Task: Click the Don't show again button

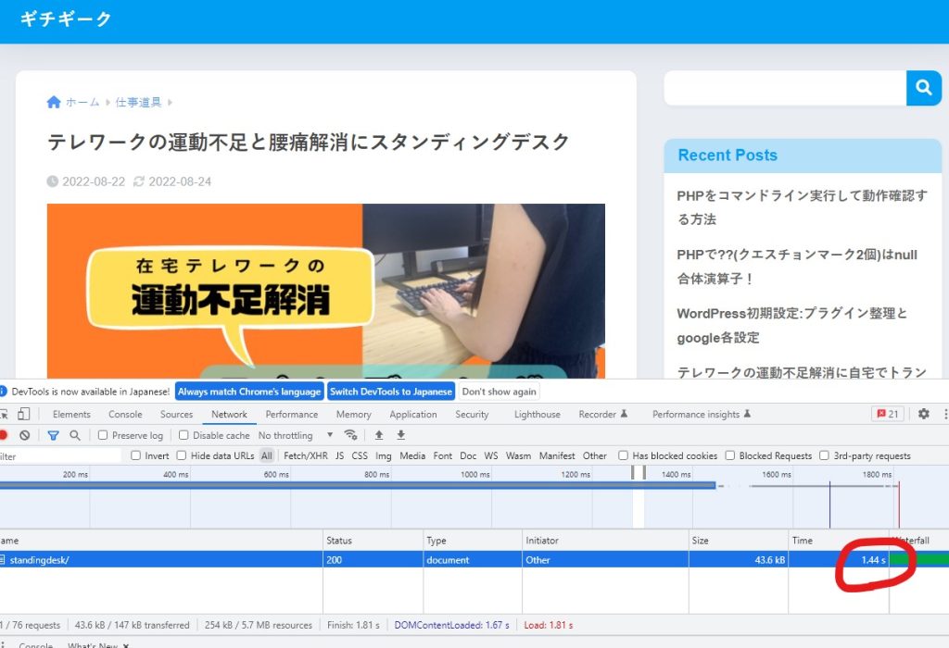Action: pyautogui.click(x=500, y=392)
